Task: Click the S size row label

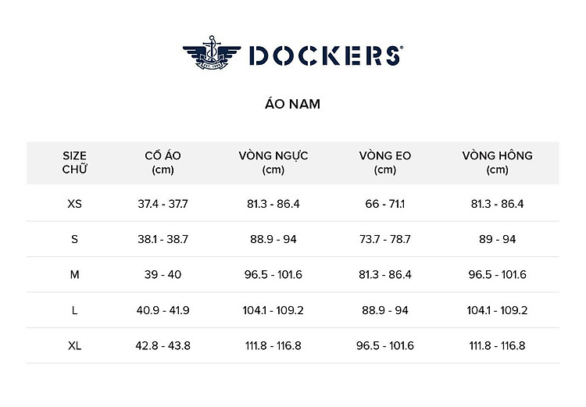Action: tap(74, 239)
